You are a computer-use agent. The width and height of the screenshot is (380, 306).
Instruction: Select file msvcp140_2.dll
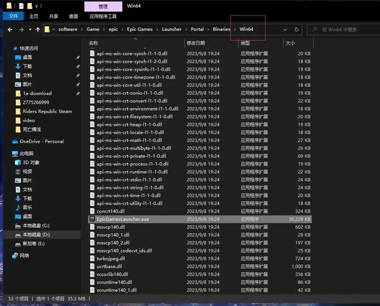(113, 243)
